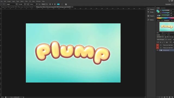Switch to the Paths tab
174x98 pixels.
(169, 35)
